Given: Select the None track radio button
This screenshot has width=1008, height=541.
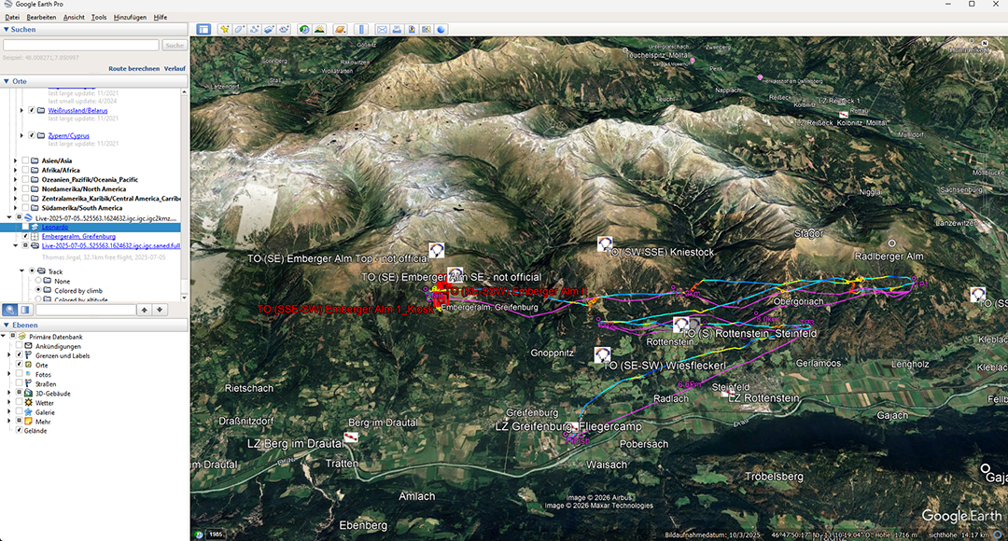Looking at the screenshot, I should click(x=39, y=281).
